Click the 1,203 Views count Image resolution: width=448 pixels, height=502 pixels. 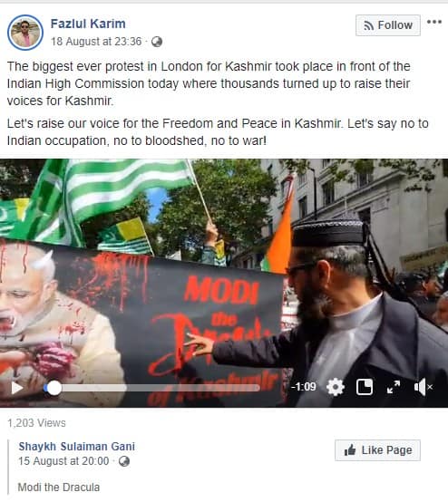coord(36,423)
